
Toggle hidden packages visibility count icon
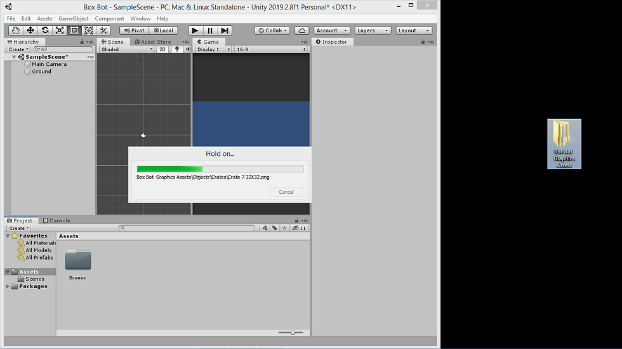pos(299,228)
